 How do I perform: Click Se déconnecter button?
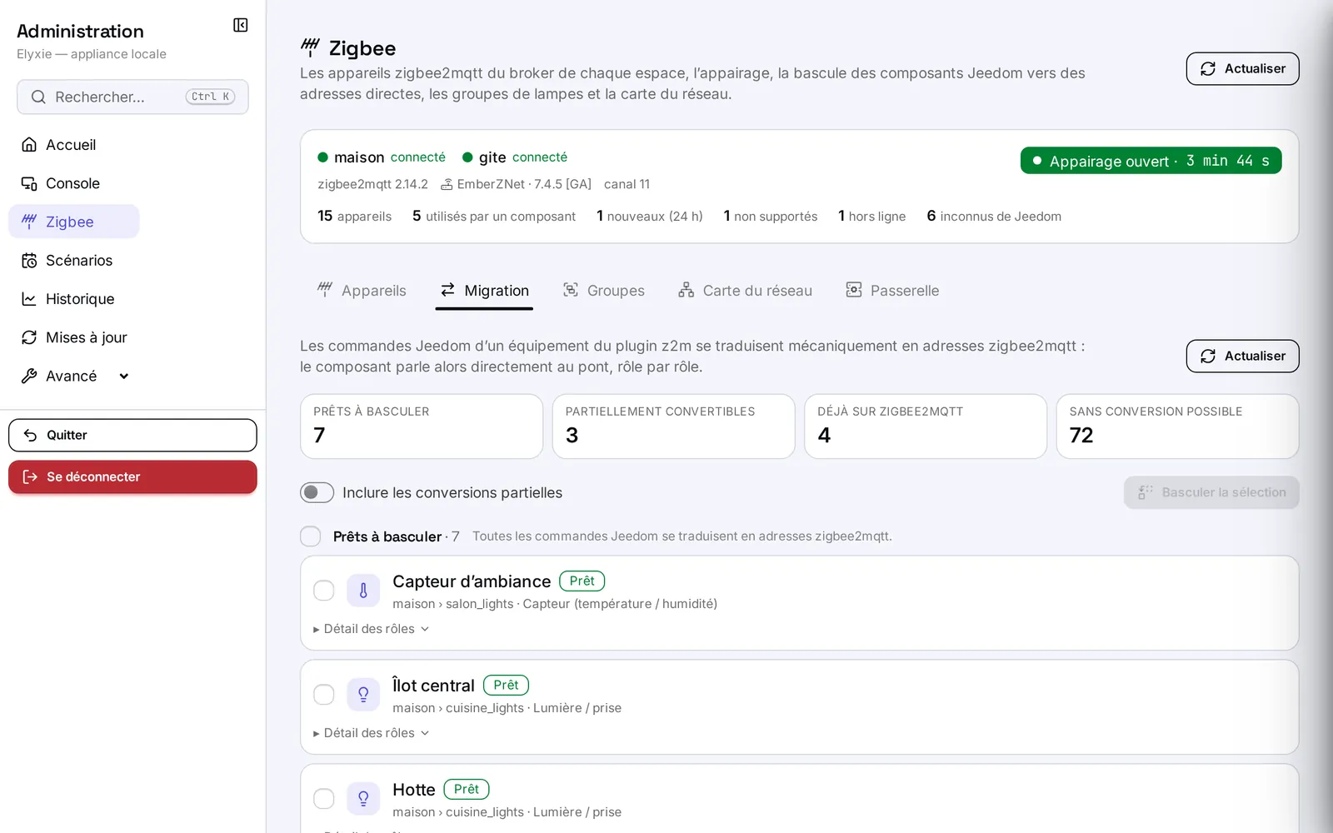132,477
